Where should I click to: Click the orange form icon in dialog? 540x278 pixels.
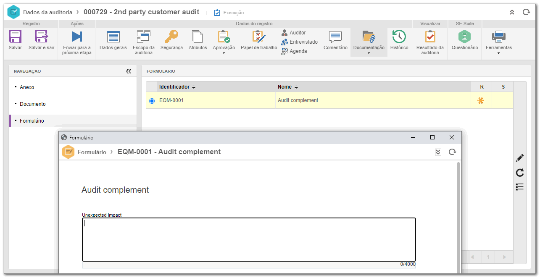click(68, 152)
